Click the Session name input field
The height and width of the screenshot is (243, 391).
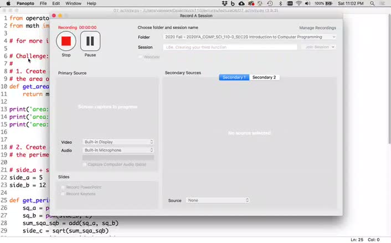(230, 47)
